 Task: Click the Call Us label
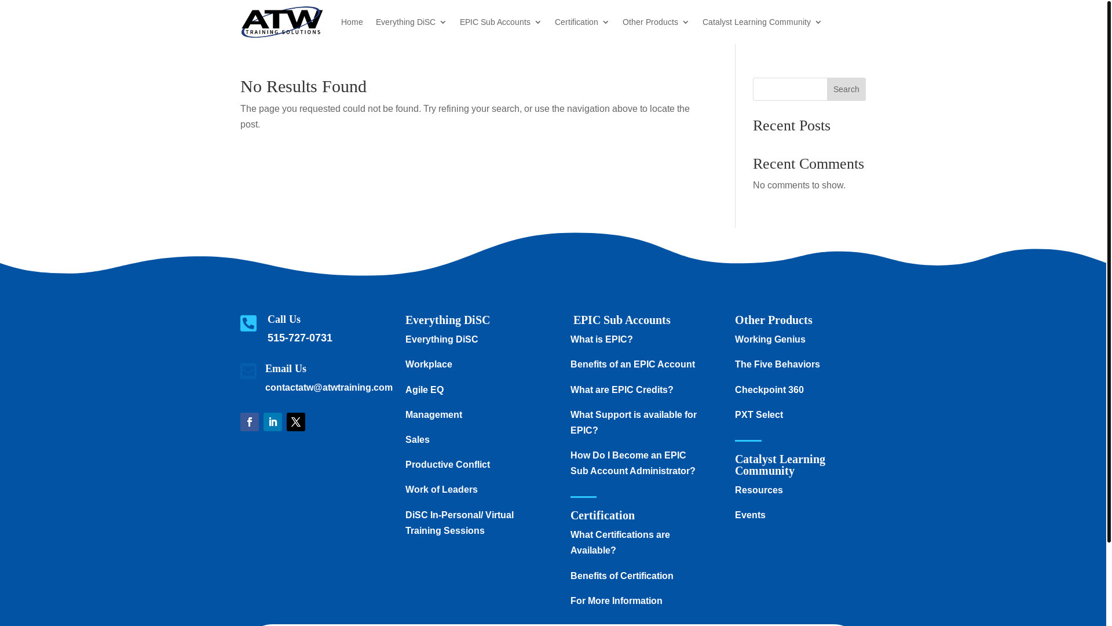point(284,319)
